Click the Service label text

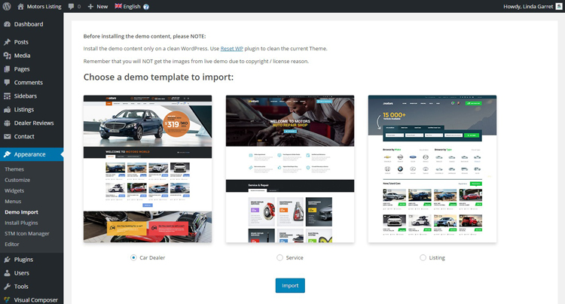(x=295, y=257)
